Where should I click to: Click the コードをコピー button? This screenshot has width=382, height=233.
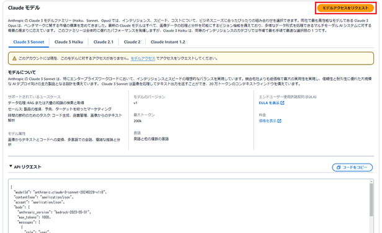coord(352,167)
